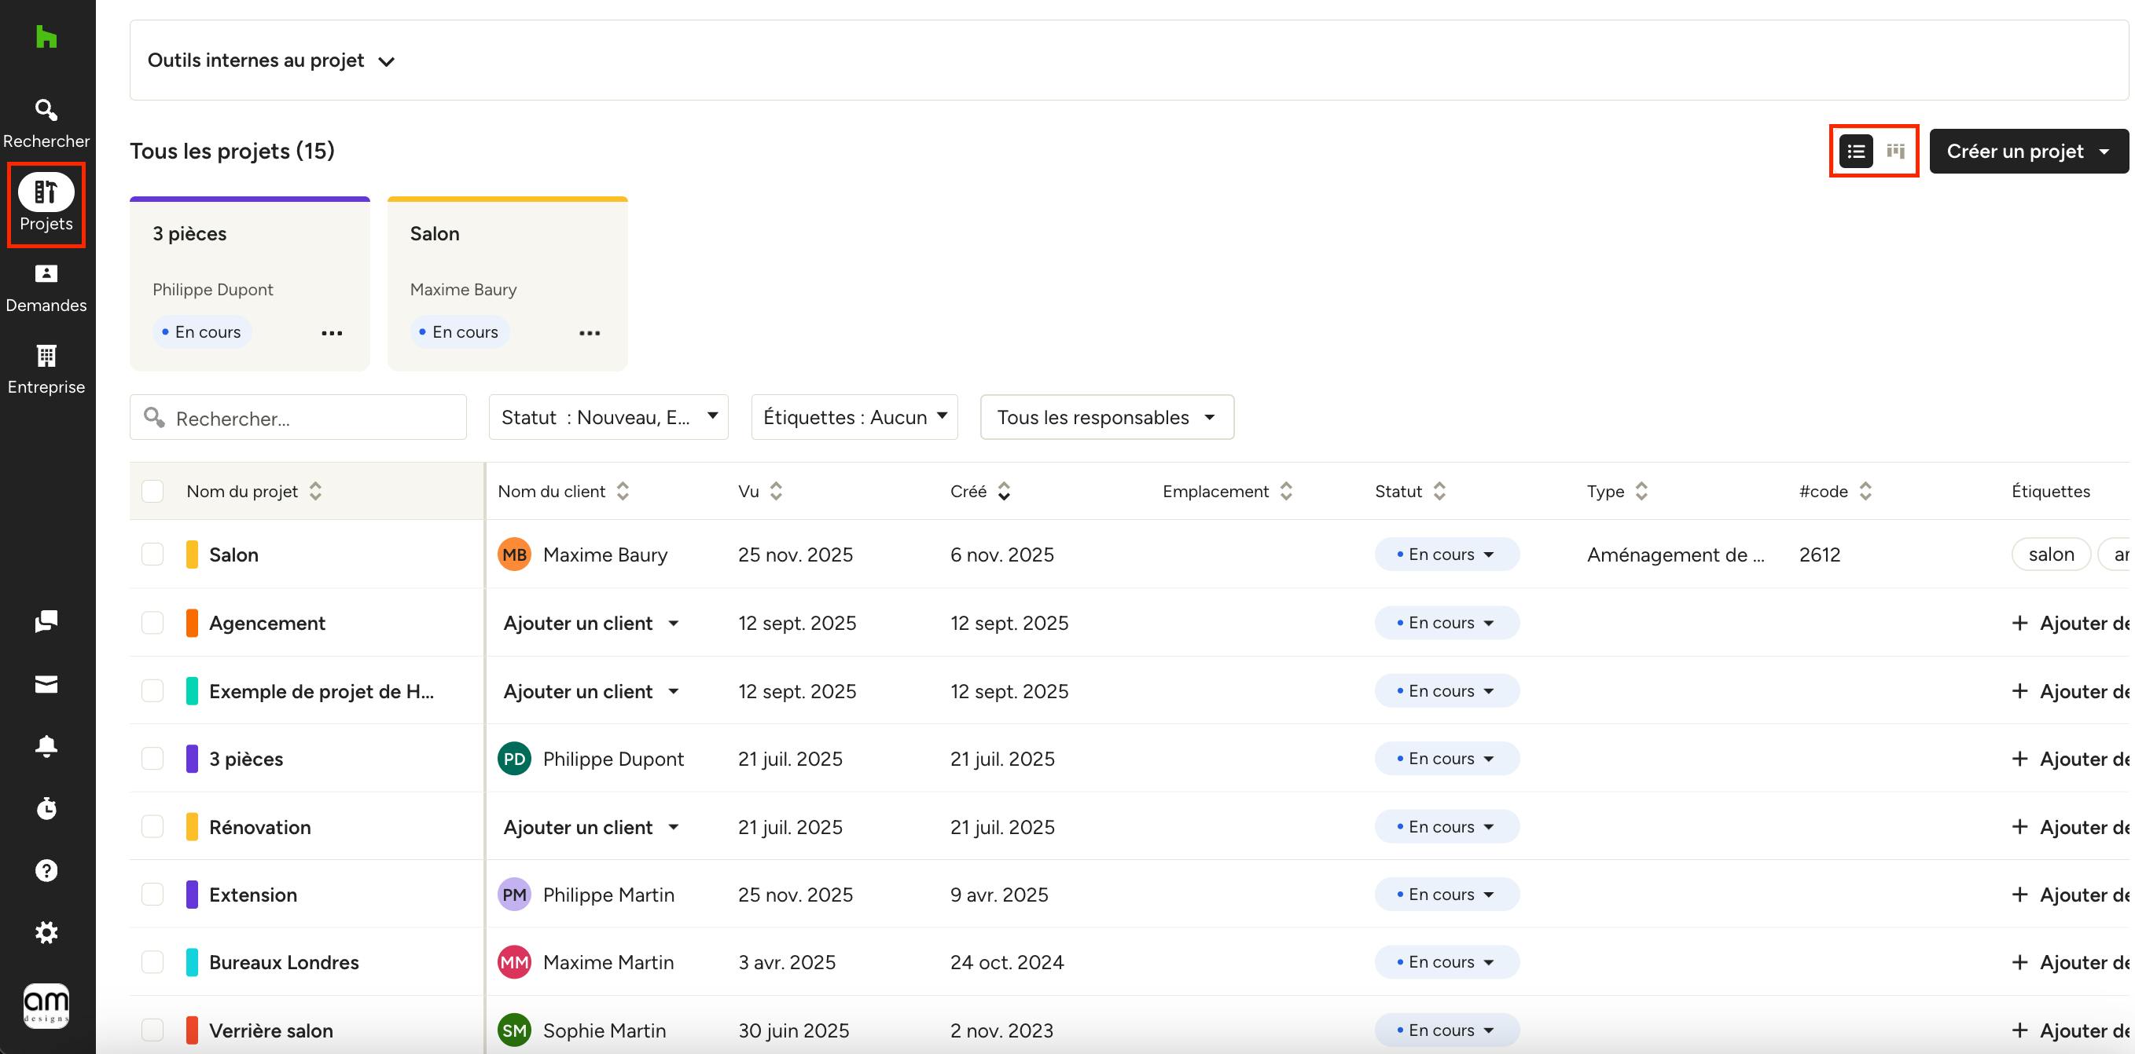Tick the checkbox for Salon project row
Image resolution: width=2135 pixels, height=1054 pixels.
(152, 554)
